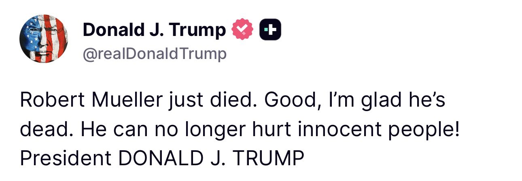The width and height of the screenshot is (522, 181).
Task: Click the dark plus badge icon
Action: [x=270, y=30]
